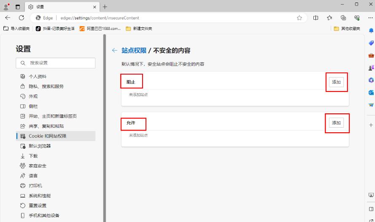This screenshot has width=375, height=222.
Task: Select Cookie 和网站权限 item
Action: pyautogui.click(x=56, y=136)
